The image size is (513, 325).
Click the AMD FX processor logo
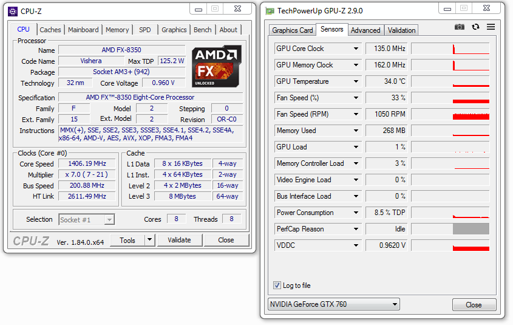coord(216,66)
